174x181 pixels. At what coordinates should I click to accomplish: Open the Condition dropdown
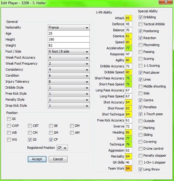point(69,75)
